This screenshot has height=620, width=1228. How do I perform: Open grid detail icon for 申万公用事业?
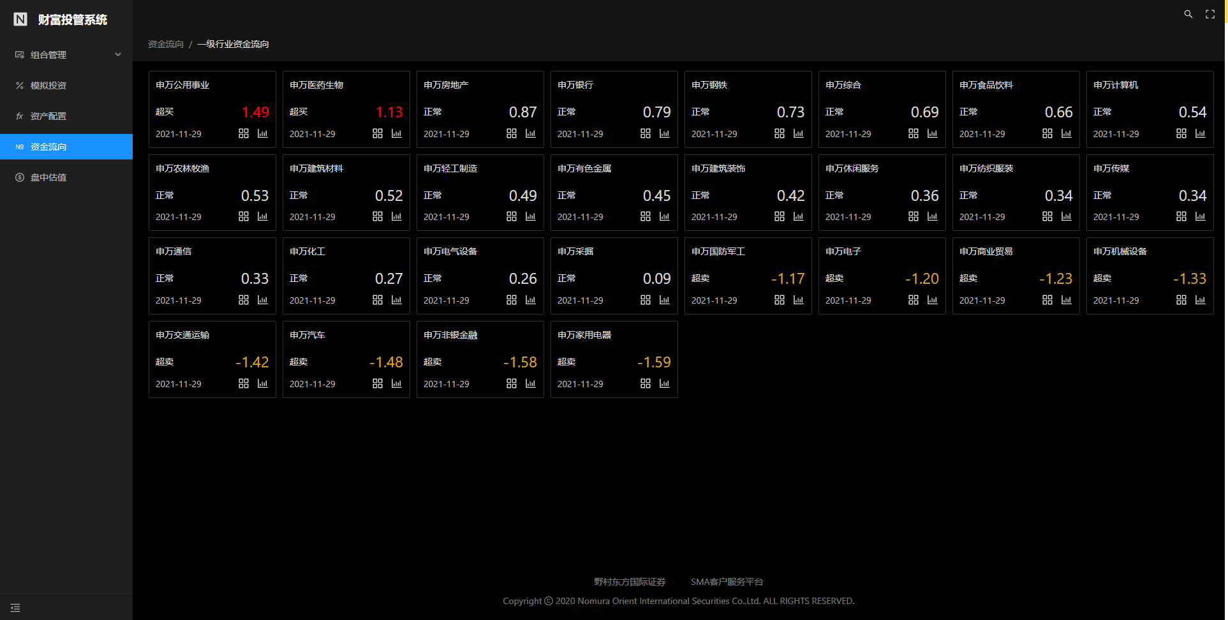(x=244, y=133)
